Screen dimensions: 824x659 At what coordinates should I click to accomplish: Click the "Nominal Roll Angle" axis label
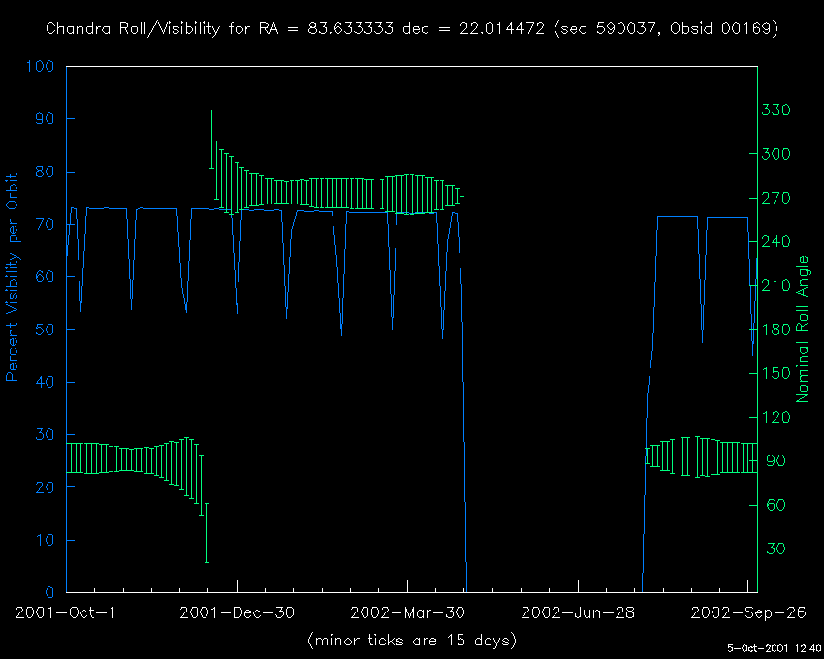803,329
